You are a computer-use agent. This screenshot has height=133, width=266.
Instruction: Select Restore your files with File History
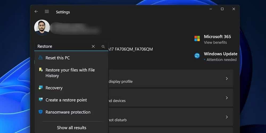tap(71, 73)
